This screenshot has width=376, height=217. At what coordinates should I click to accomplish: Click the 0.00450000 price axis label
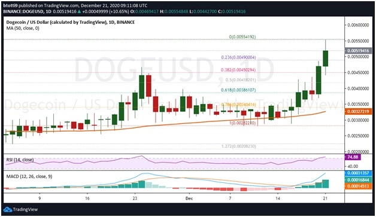pyautogui.click(x=358, y=72)
